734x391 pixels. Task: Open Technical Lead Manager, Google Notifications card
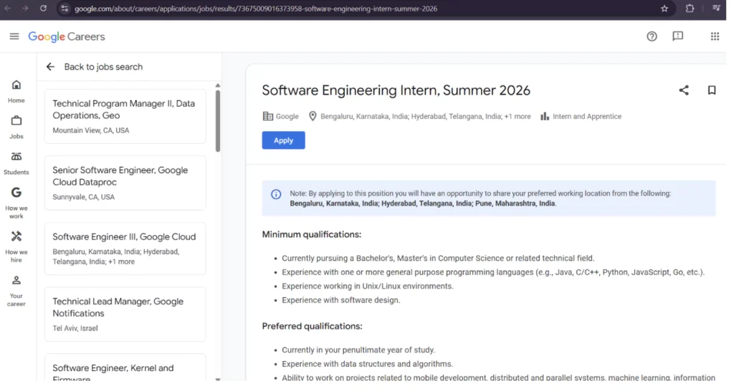125,314
